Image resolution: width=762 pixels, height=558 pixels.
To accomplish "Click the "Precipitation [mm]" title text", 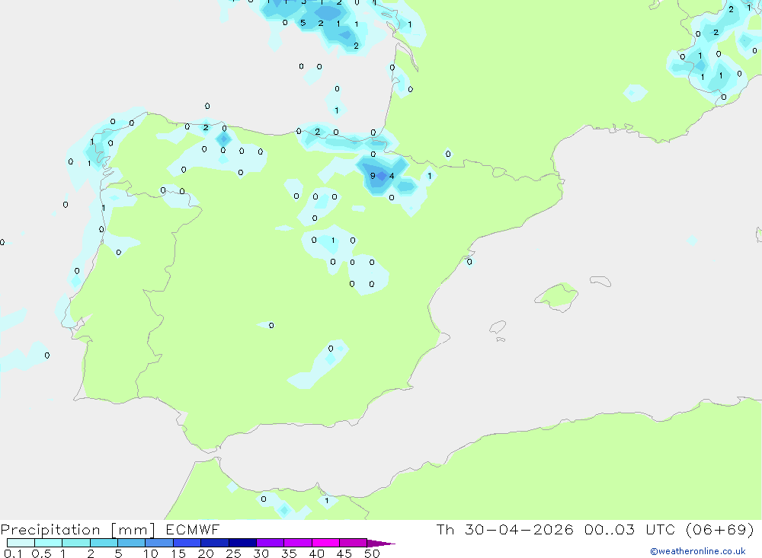I will tap(78, 530).
